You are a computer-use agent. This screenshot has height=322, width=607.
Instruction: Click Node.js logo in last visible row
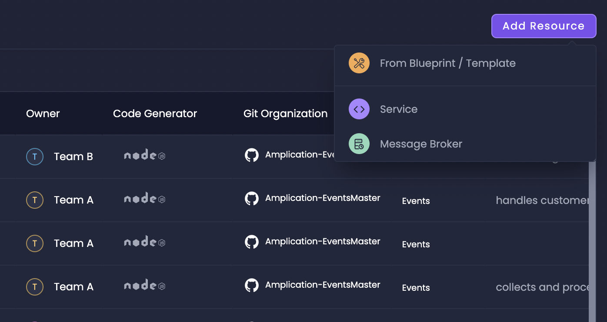[x=144, y=285]
